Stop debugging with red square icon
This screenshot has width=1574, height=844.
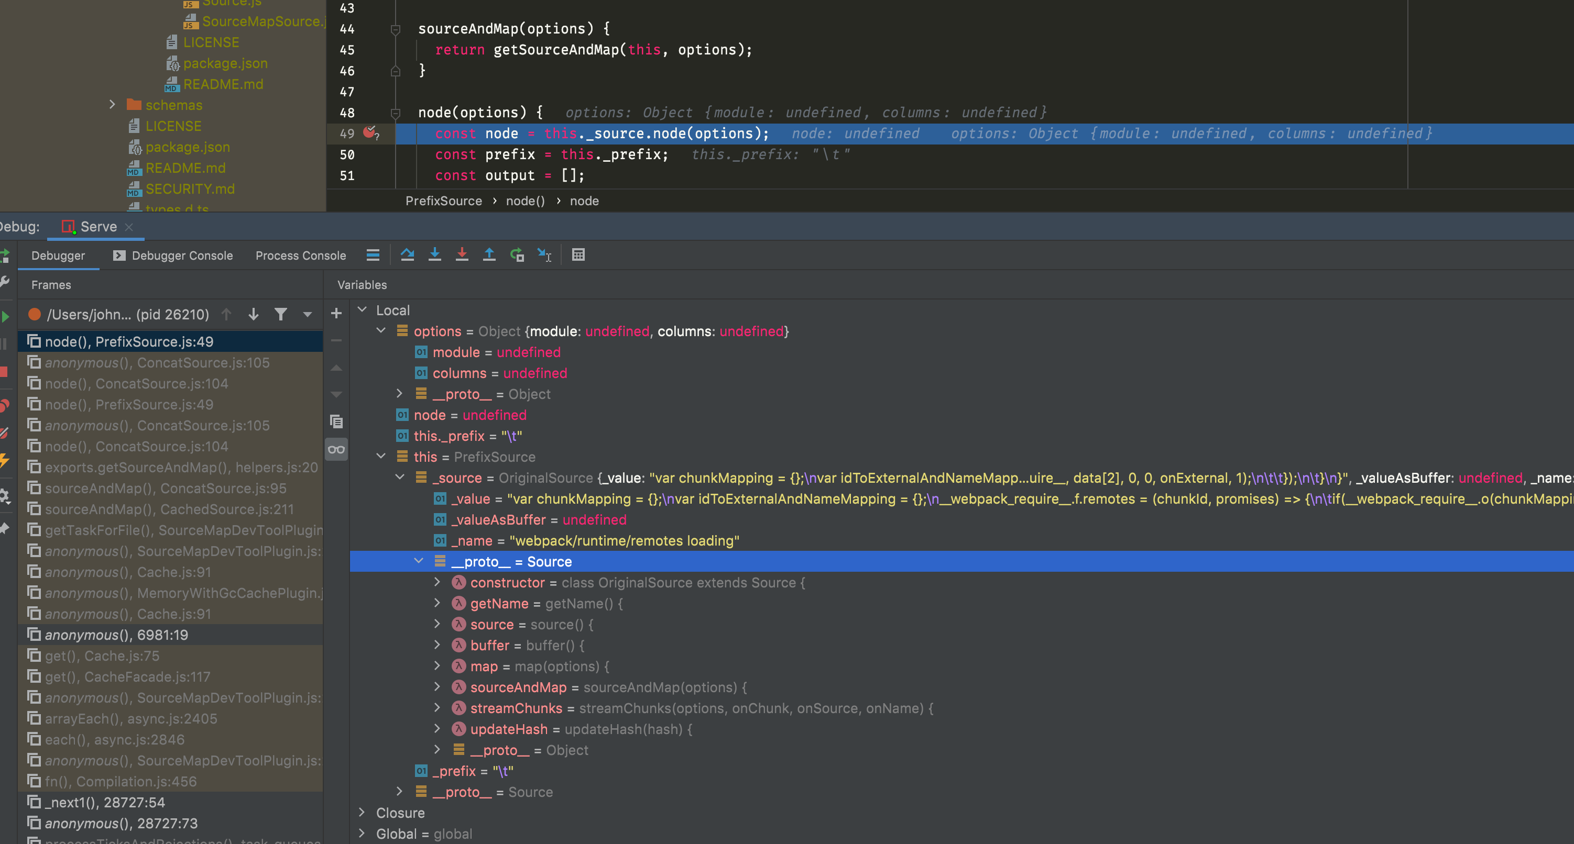[4, 372]
